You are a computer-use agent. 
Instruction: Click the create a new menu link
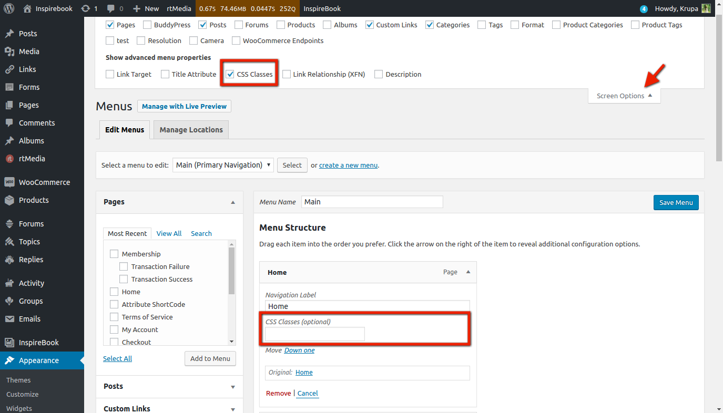348,165
